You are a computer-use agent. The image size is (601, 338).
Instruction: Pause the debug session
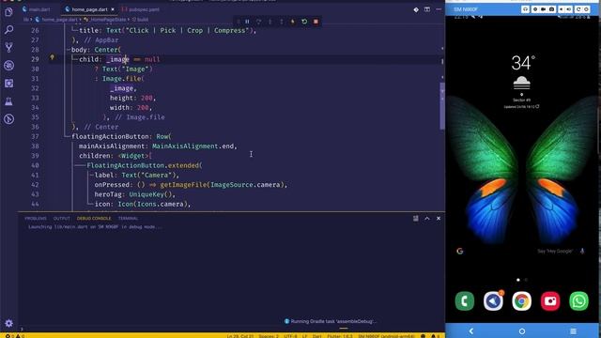(x=247, y=22)
